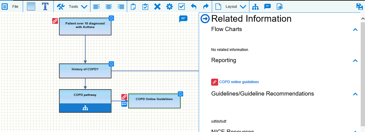365x132 pixels.
Task: Click the blue X delete icon
Action: (157, 7)
